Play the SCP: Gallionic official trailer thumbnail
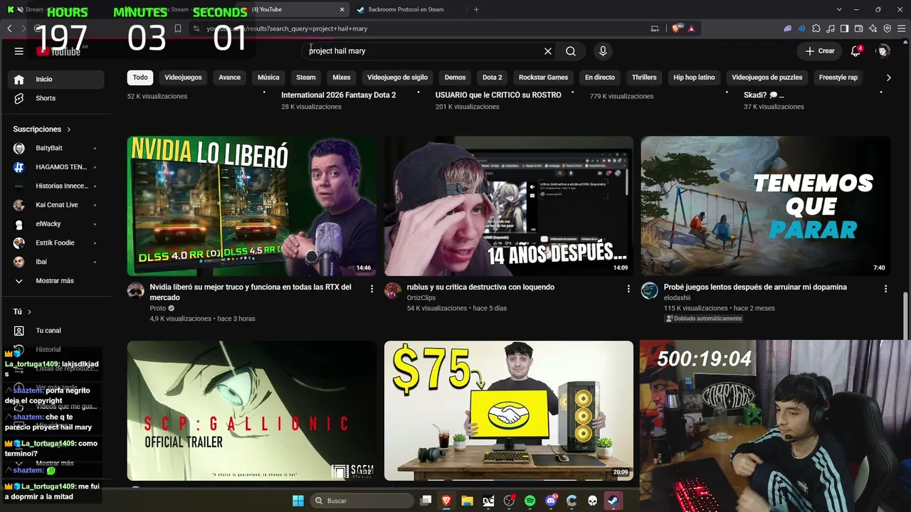The image size is (911, 512). click(252, 411)
